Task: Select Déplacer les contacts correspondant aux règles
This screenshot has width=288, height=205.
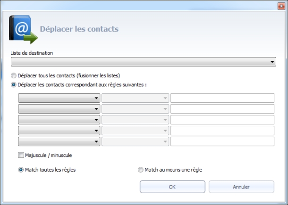Action: click(x=14, y=85)
